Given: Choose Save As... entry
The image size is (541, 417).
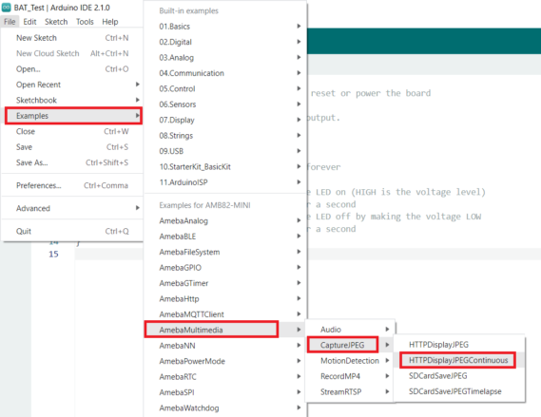Looking at the screenshot, I should coord(72,162).
